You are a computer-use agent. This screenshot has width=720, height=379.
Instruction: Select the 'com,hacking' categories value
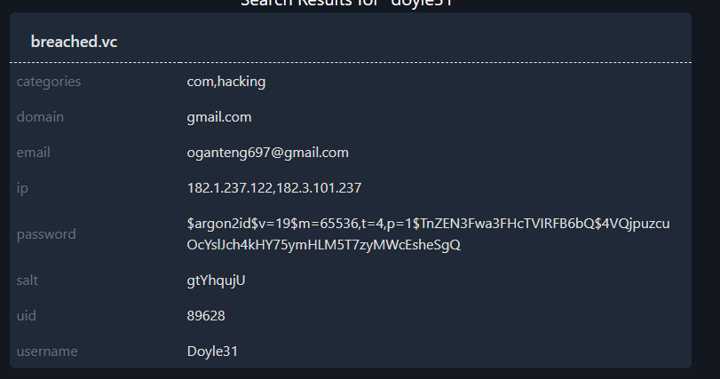226,82
